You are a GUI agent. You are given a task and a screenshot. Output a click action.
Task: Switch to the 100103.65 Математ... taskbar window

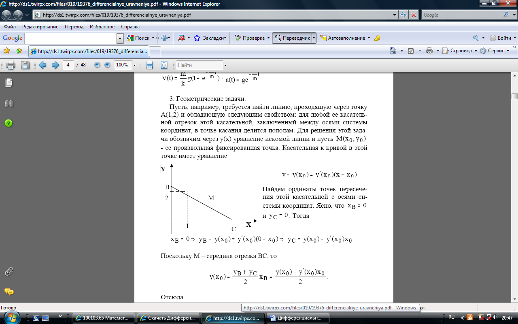(104, 318)
